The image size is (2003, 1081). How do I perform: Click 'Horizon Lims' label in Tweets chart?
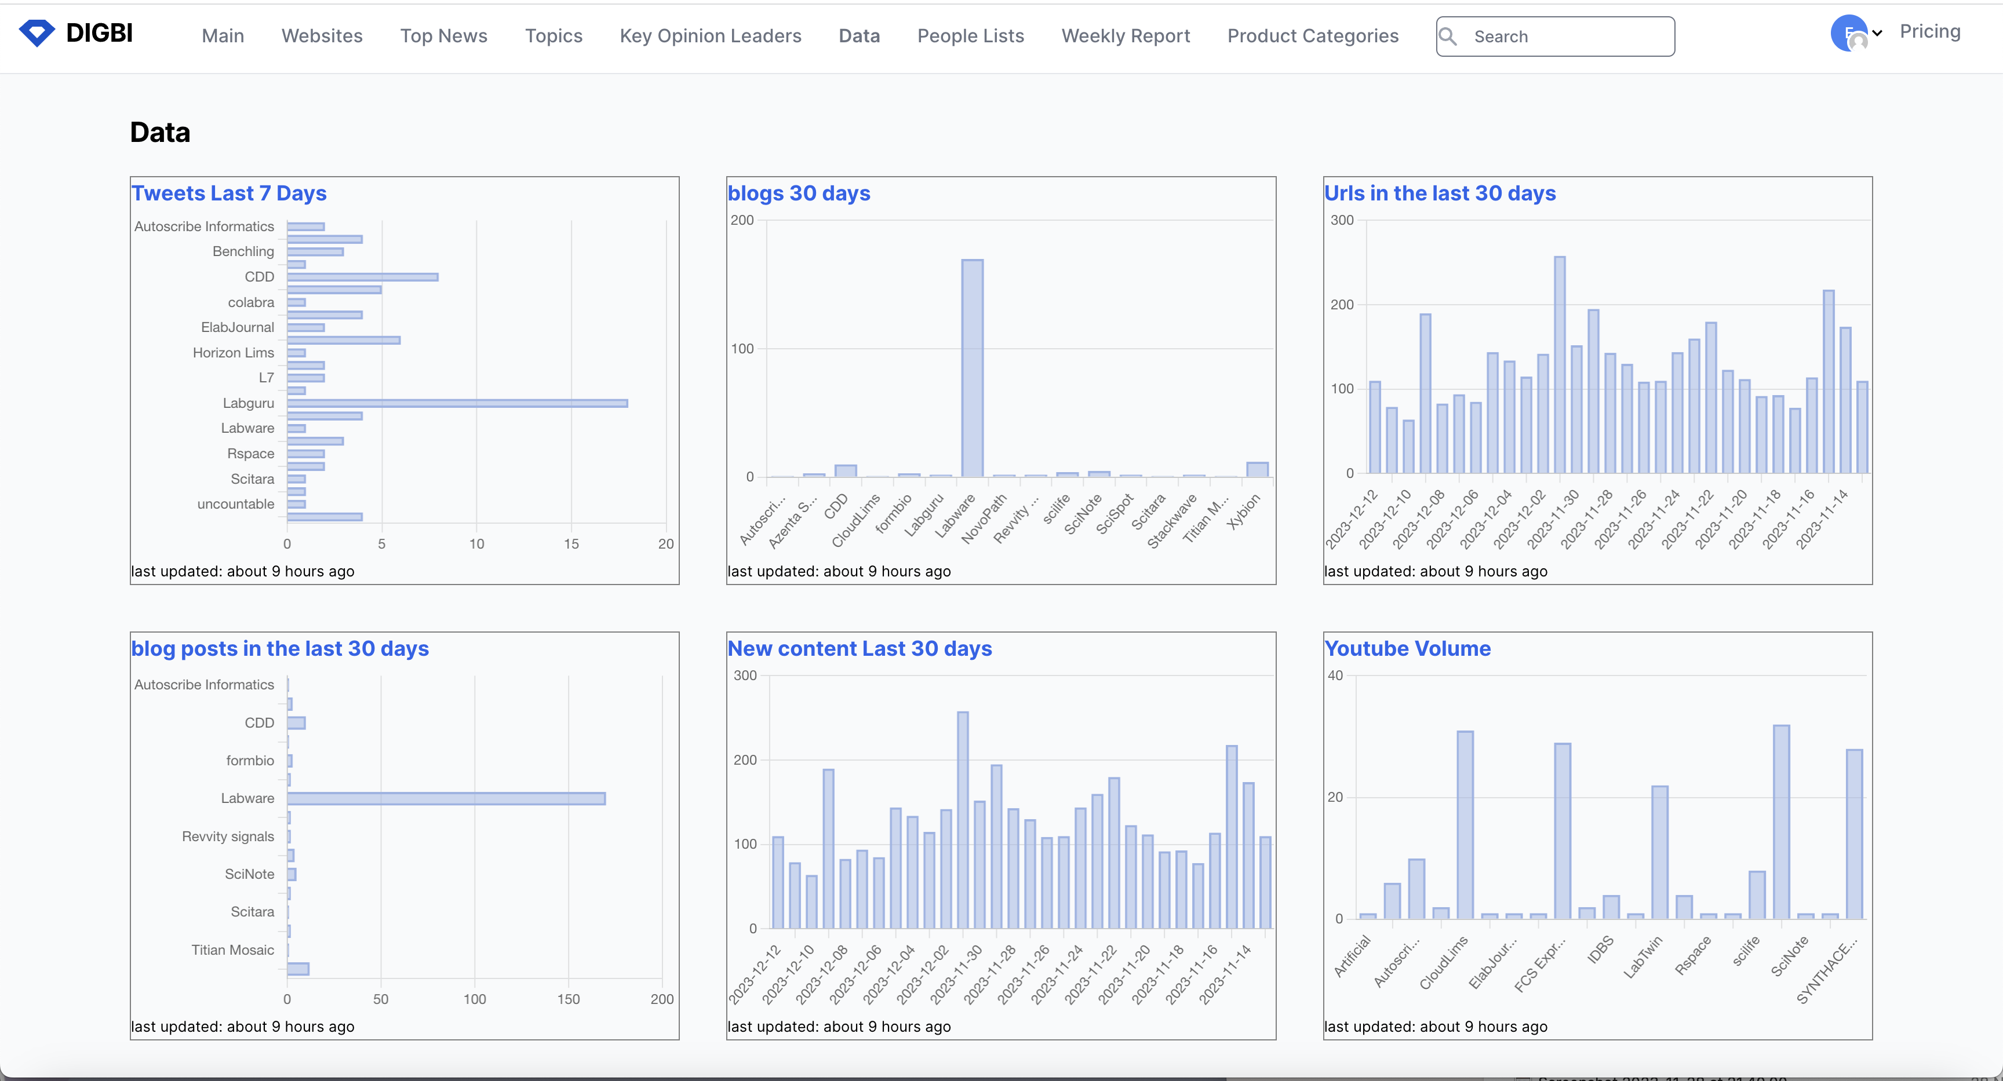coord(233,352)
